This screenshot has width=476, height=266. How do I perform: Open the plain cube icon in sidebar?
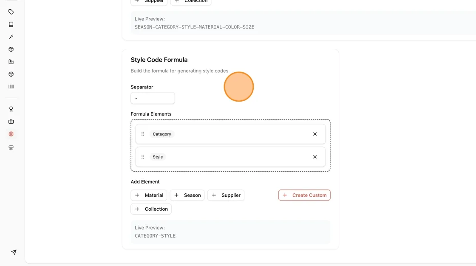[11, 74]
